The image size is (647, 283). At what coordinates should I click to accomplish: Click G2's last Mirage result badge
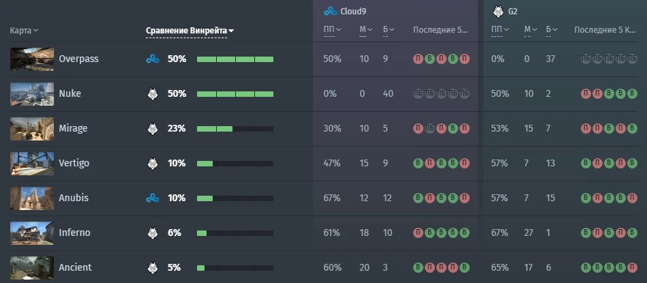coord(632,128)
